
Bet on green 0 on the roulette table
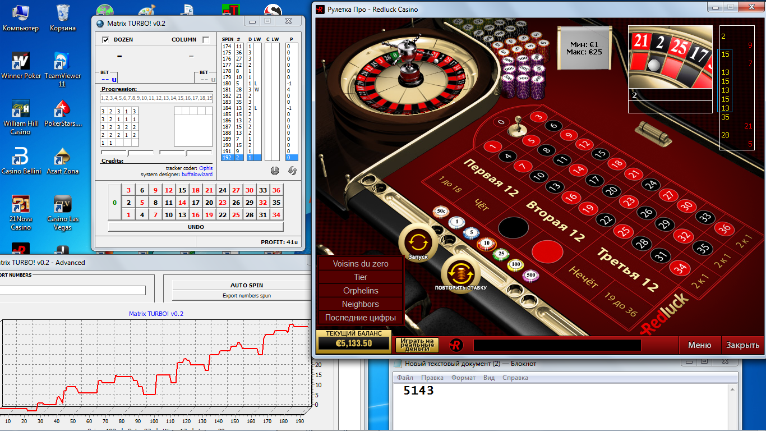(x=501, y=122)
